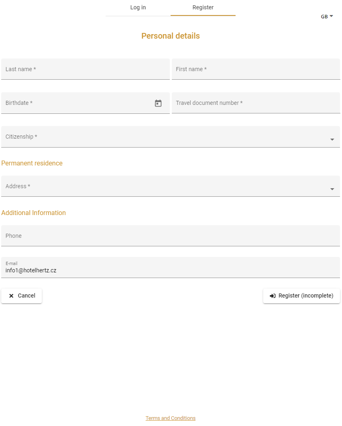Click the Register (incomplete) button
The width and height of the screenshot is (342, 426).
coord(301,296)
